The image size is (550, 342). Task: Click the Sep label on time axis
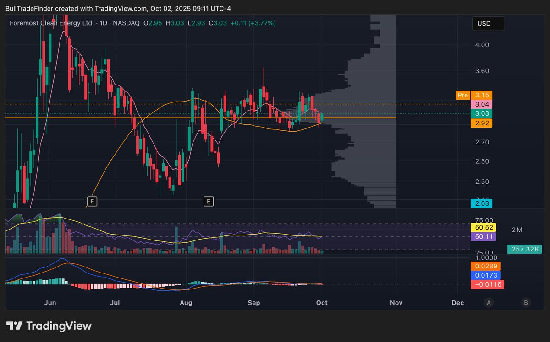pos(253,303)
